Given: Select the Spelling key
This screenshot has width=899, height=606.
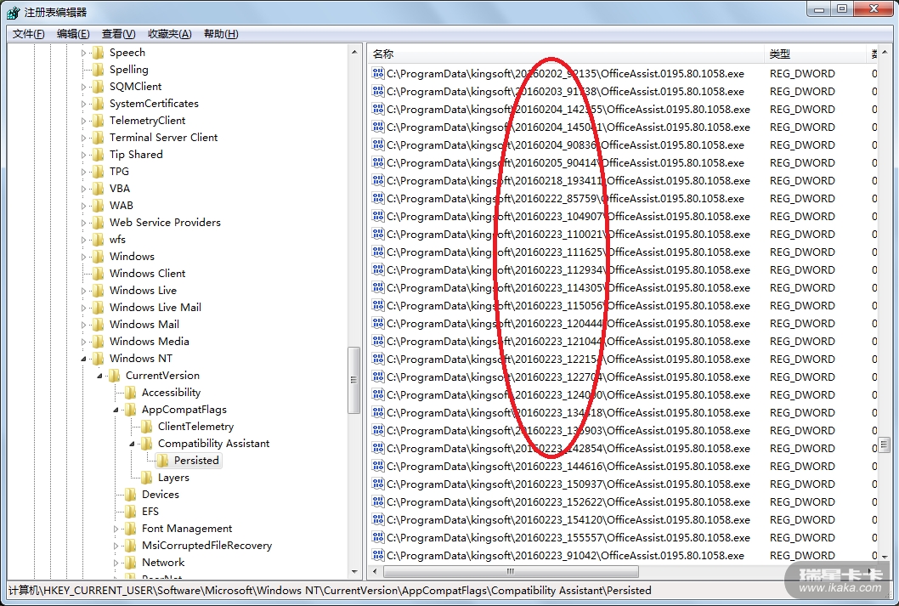Looking at the screenshot, I should coord(129,70).
